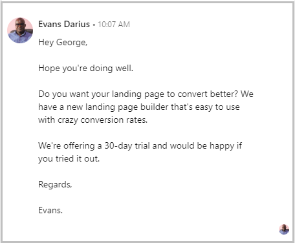Click the line 'with crazy conversion rates.'

click(x=93, y=120)
